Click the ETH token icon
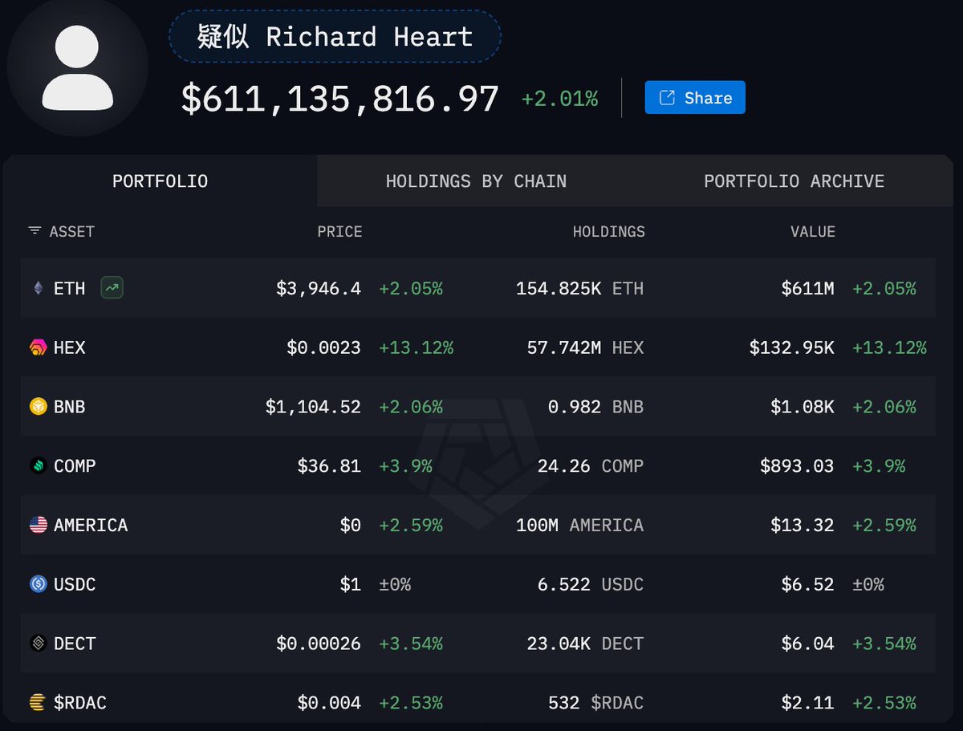963x731 pixels. [38, 288]
